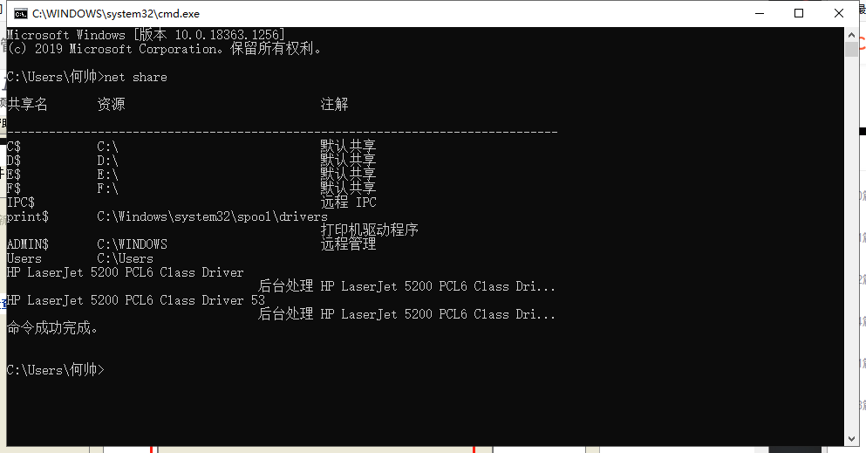The image size is (866, 453).
Task: Click the vertical scrollbar thumb
Action: click(x=851, y=49)
